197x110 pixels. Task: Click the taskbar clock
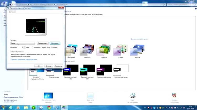coord(190,108)
